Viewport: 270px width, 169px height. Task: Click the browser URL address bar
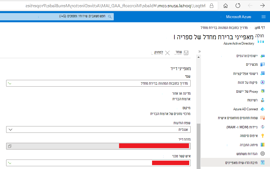click(x=109, y=6)
